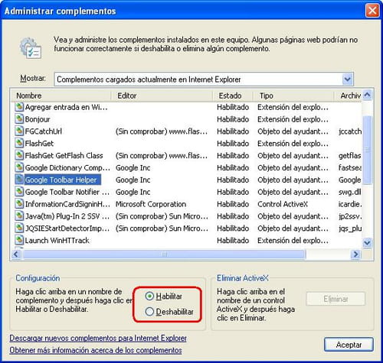Click the Bonjour add-on icon
The height and width of the screenshot is (363, 383).
click(x=19, y=119)
